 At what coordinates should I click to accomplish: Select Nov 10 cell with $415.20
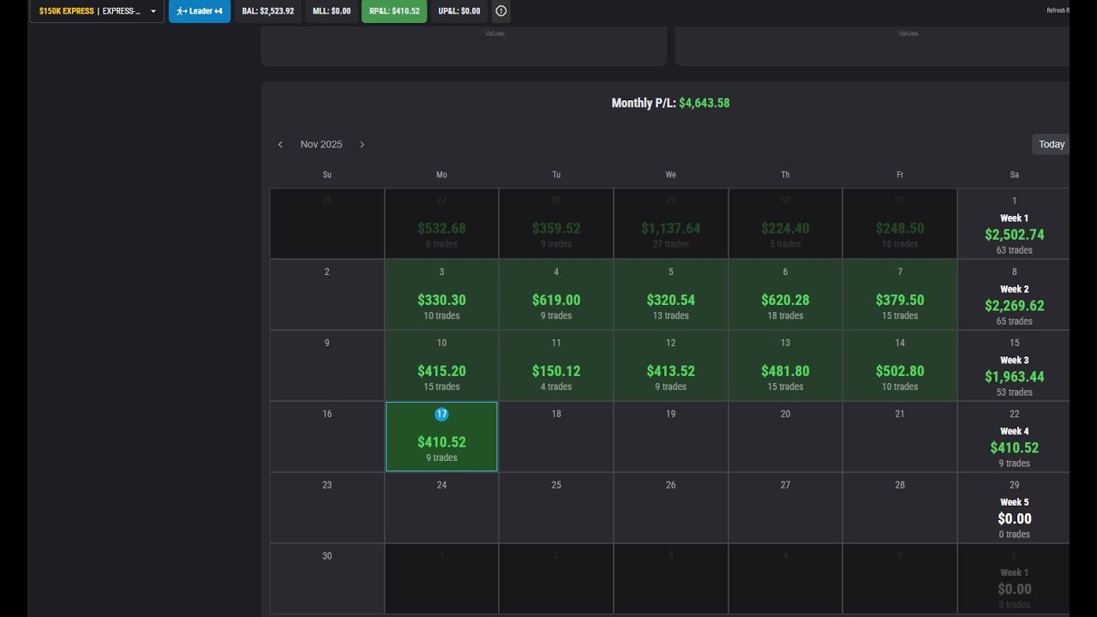click(441, 366)
